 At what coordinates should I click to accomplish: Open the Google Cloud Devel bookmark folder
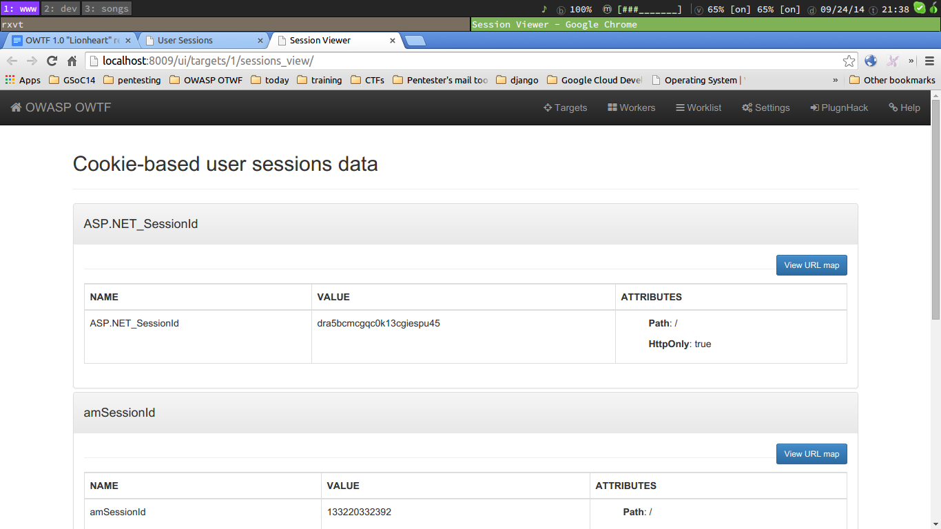click(x=594, y=80)
